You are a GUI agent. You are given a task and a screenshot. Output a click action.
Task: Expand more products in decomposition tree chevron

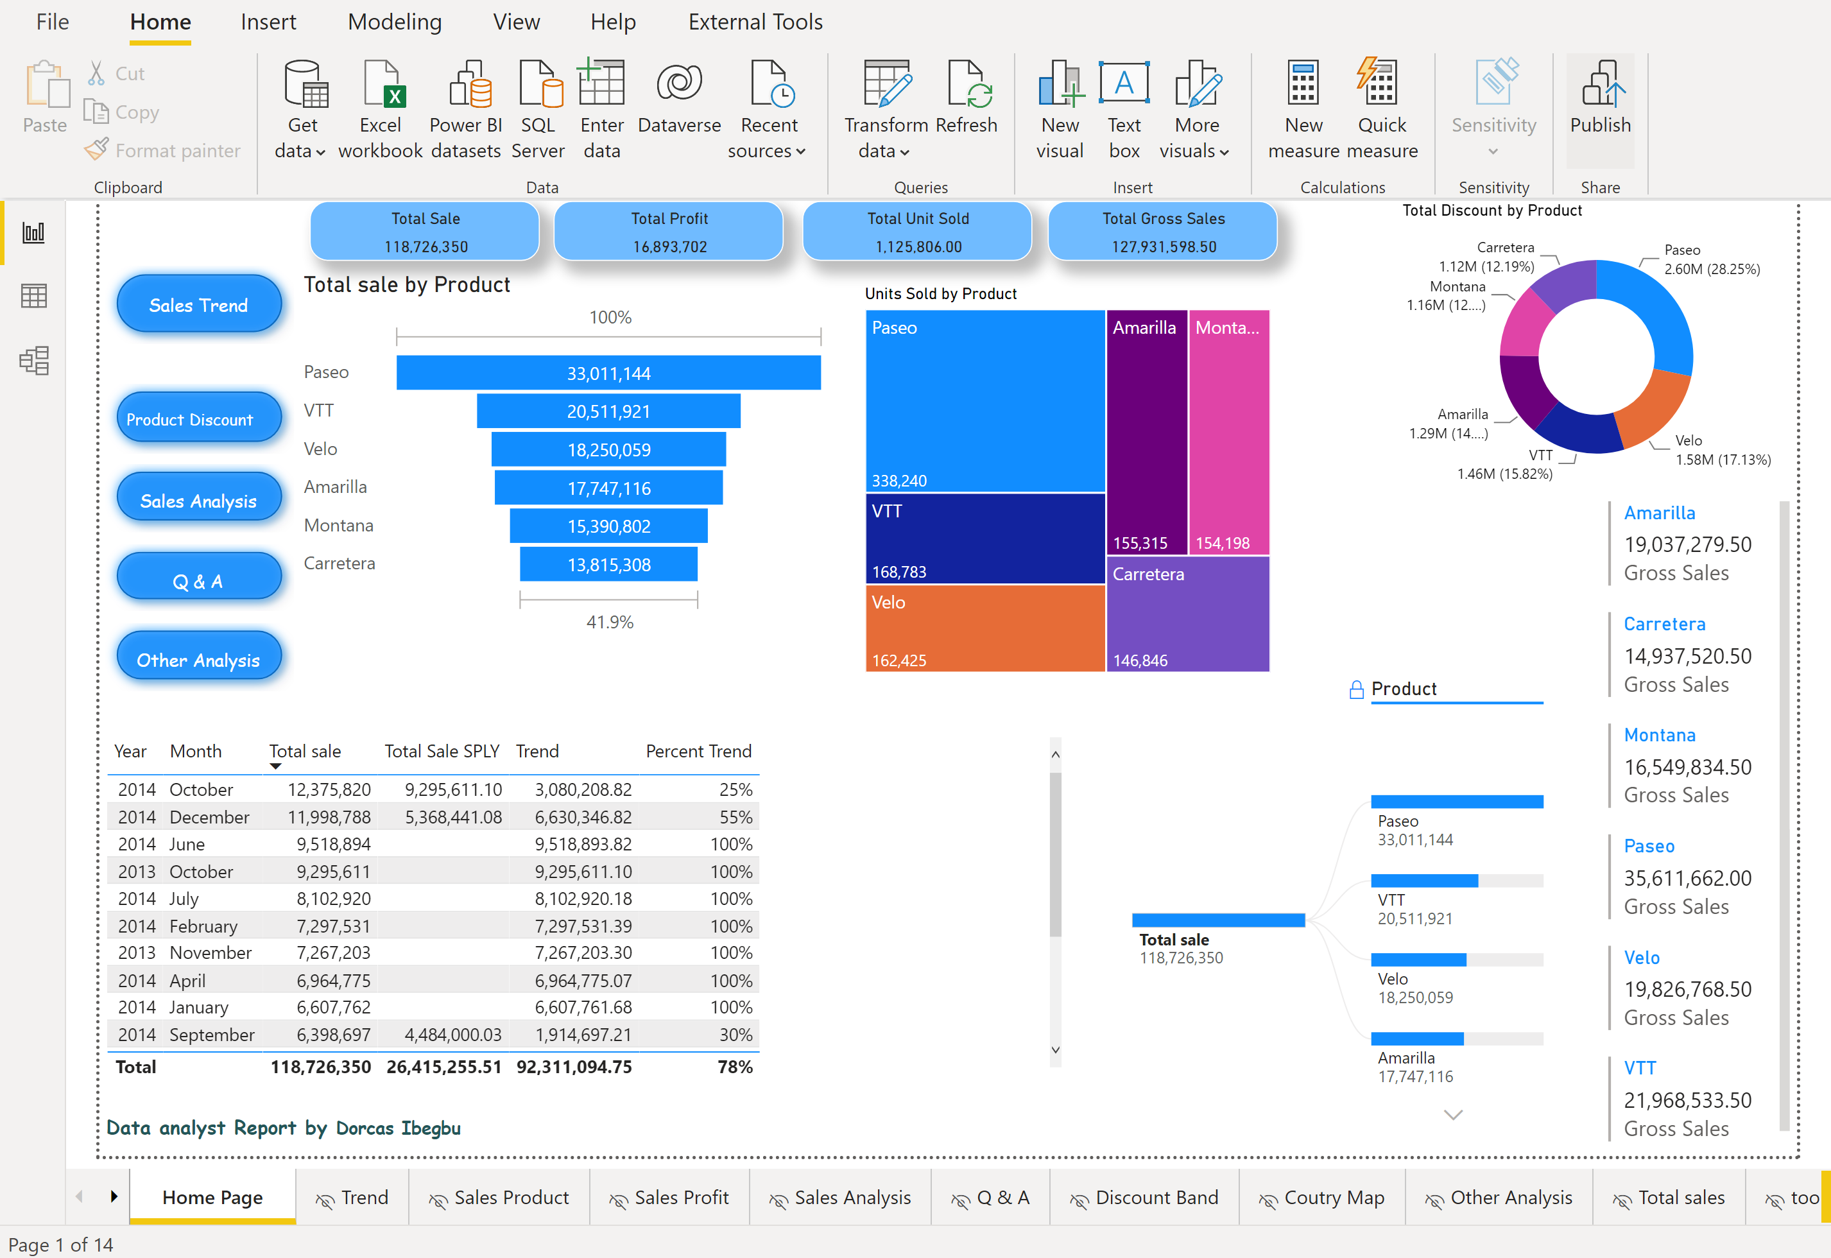pyautogui.click(x=1452, y=1114)
